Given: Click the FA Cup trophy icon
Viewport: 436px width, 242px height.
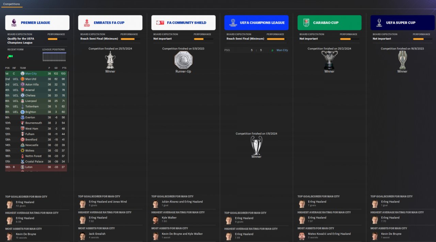Looking at the screenshot, I should pos(110,60).
